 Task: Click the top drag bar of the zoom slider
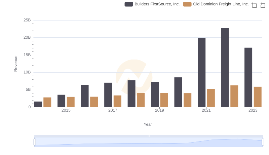(x=149, y=136)
